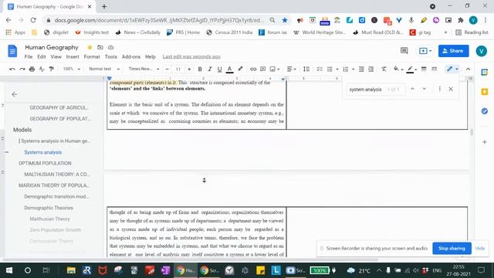The height and width of the screenshot is (278, 494).
Task: Toggle Bold formatting
Action: click(200, 69)
